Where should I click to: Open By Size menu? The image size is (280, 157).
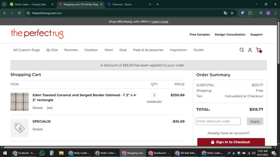click(52, 50)
